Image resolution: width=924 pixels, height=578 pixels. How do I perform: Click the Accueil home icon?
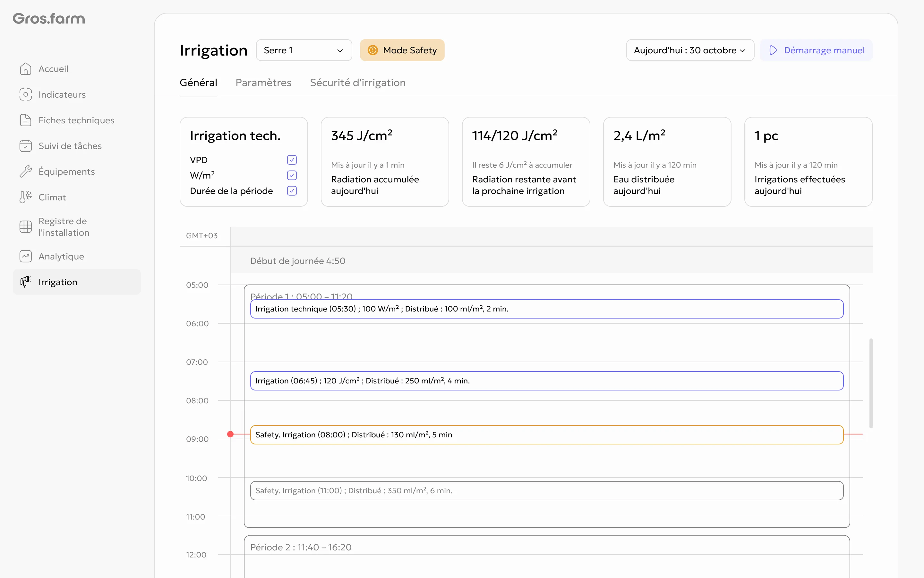(26, 69)
